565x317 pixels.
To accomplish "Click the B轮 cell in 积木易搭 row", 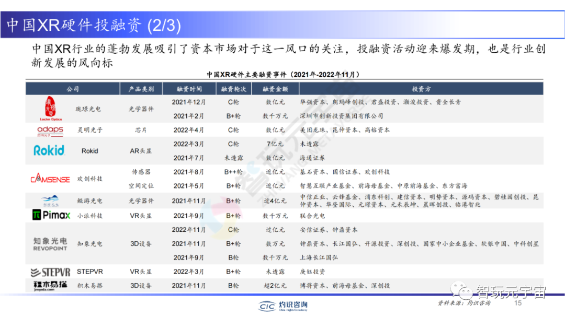I will (x=233, y=285).
